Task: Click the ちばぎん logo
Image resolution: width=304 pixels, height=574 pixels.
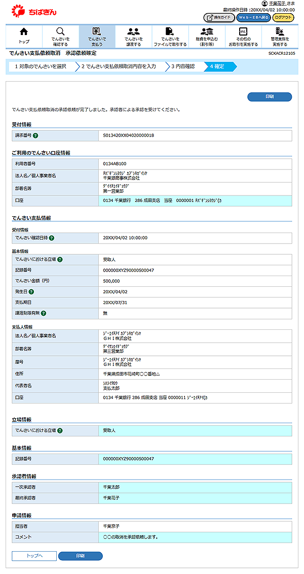Action: click(34, 12)
